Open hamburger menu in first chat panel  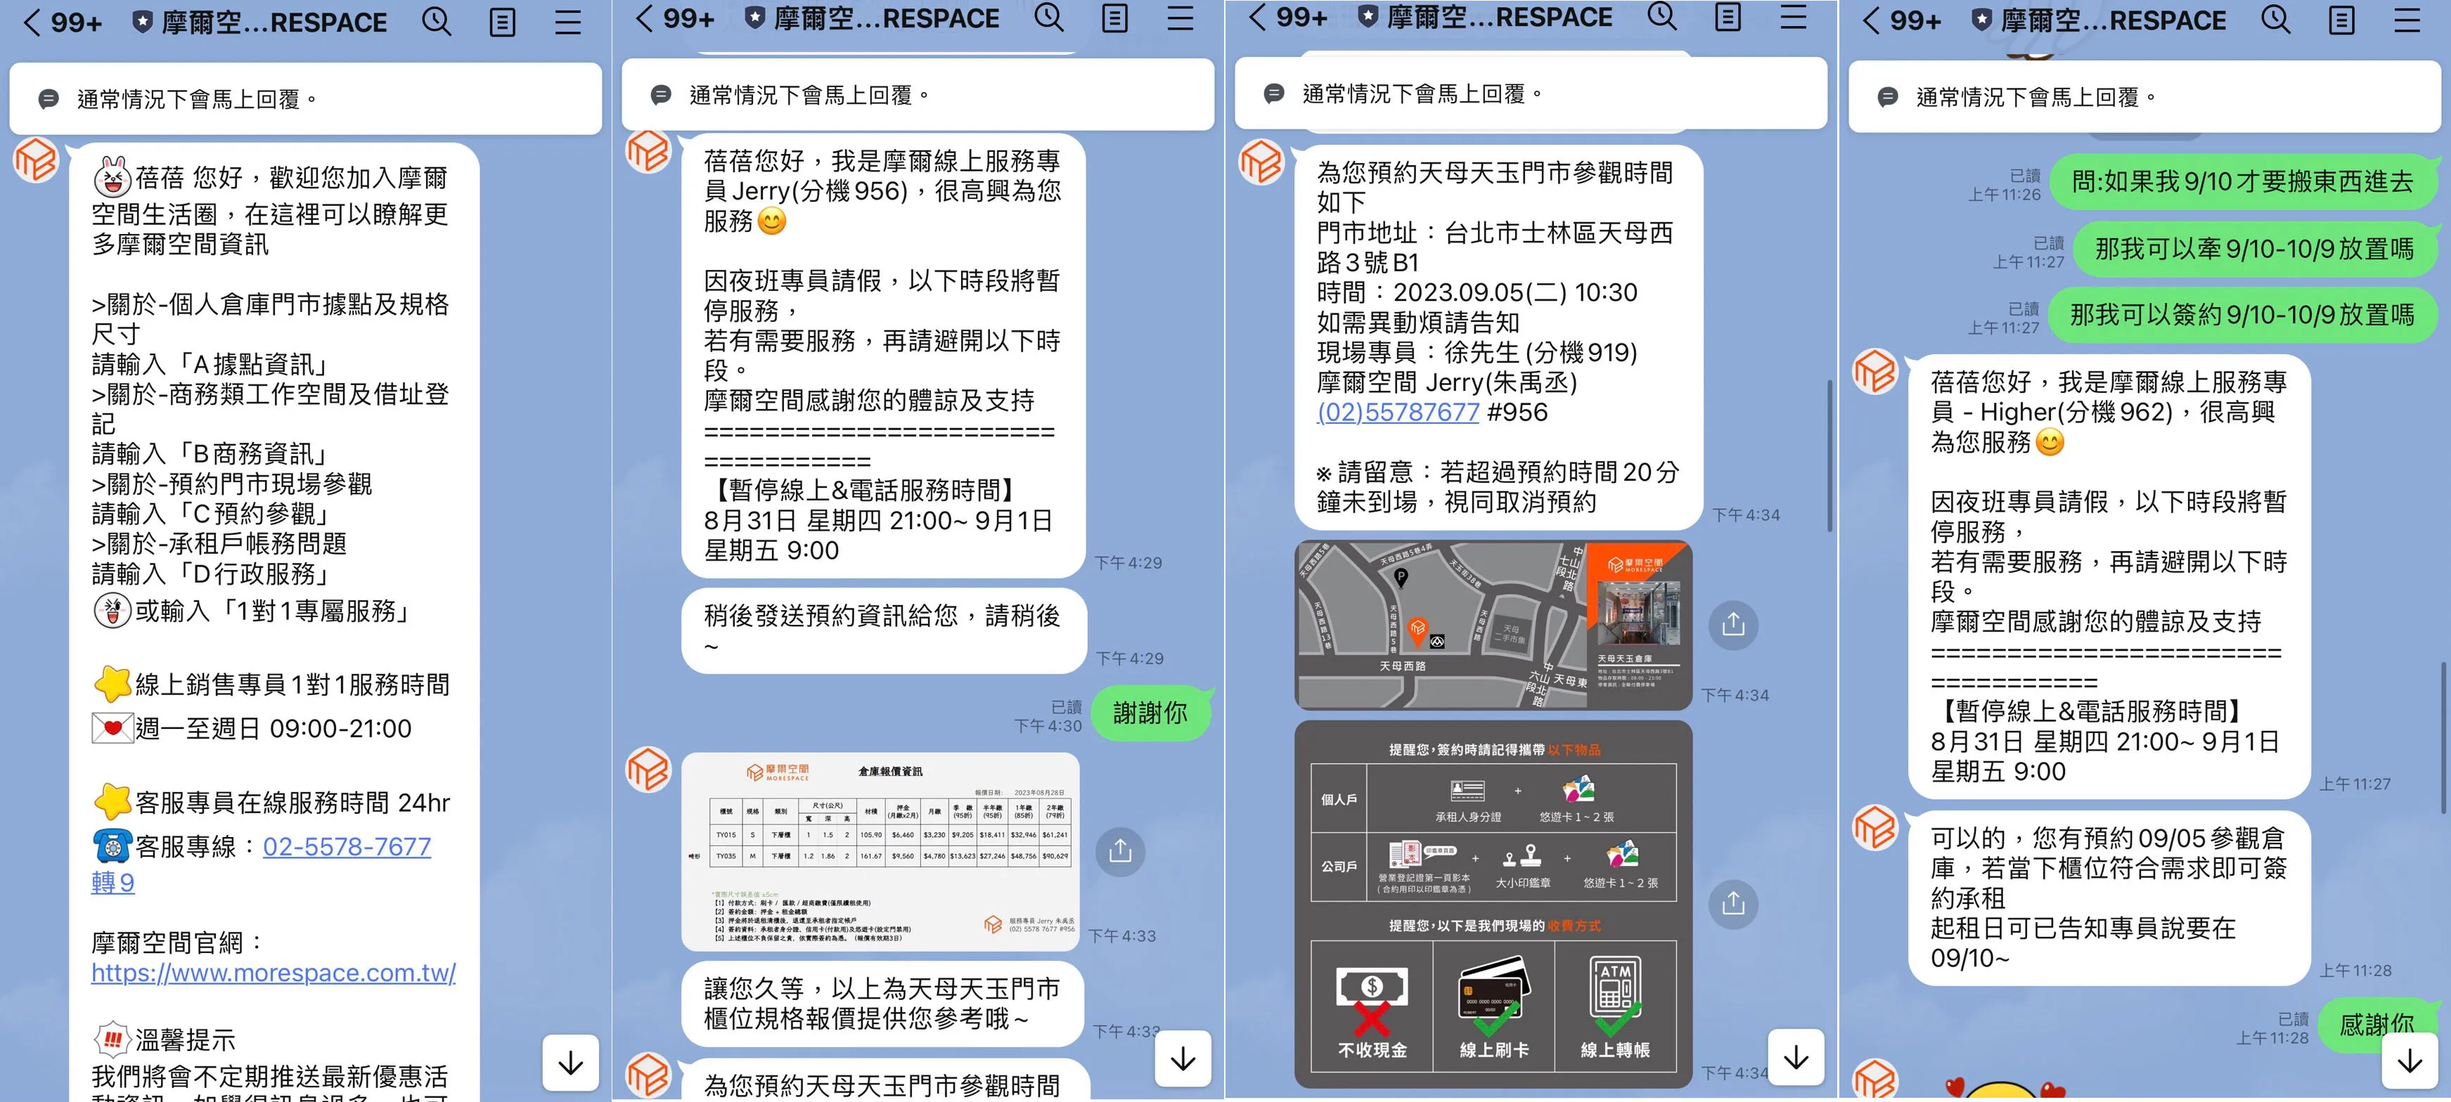[x=568, y=22]
